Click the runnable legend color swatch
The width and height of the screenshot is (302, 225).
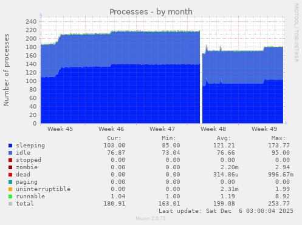[x=10, y=196]
